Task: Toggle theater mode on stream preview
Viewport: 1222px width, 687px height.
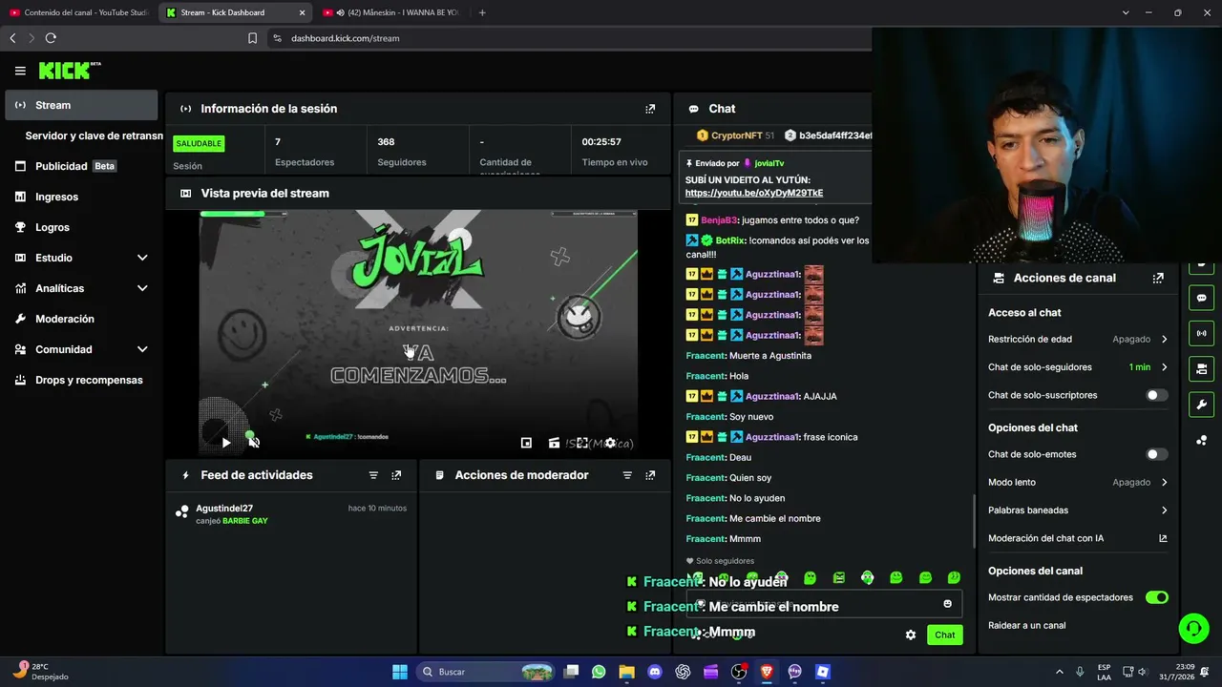Action: tap(554, 443)
